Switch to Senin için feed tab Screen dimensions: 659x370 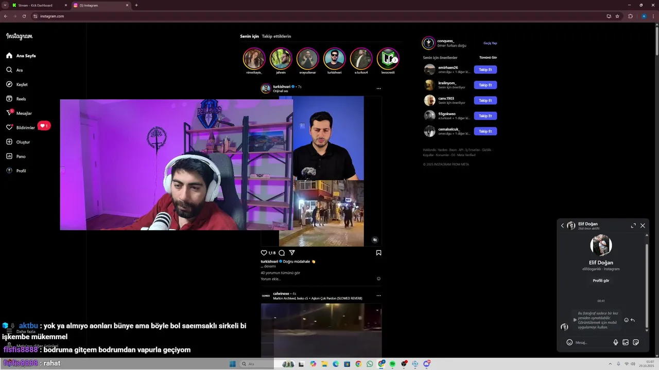pyautogui.click(x=249, y=36)
